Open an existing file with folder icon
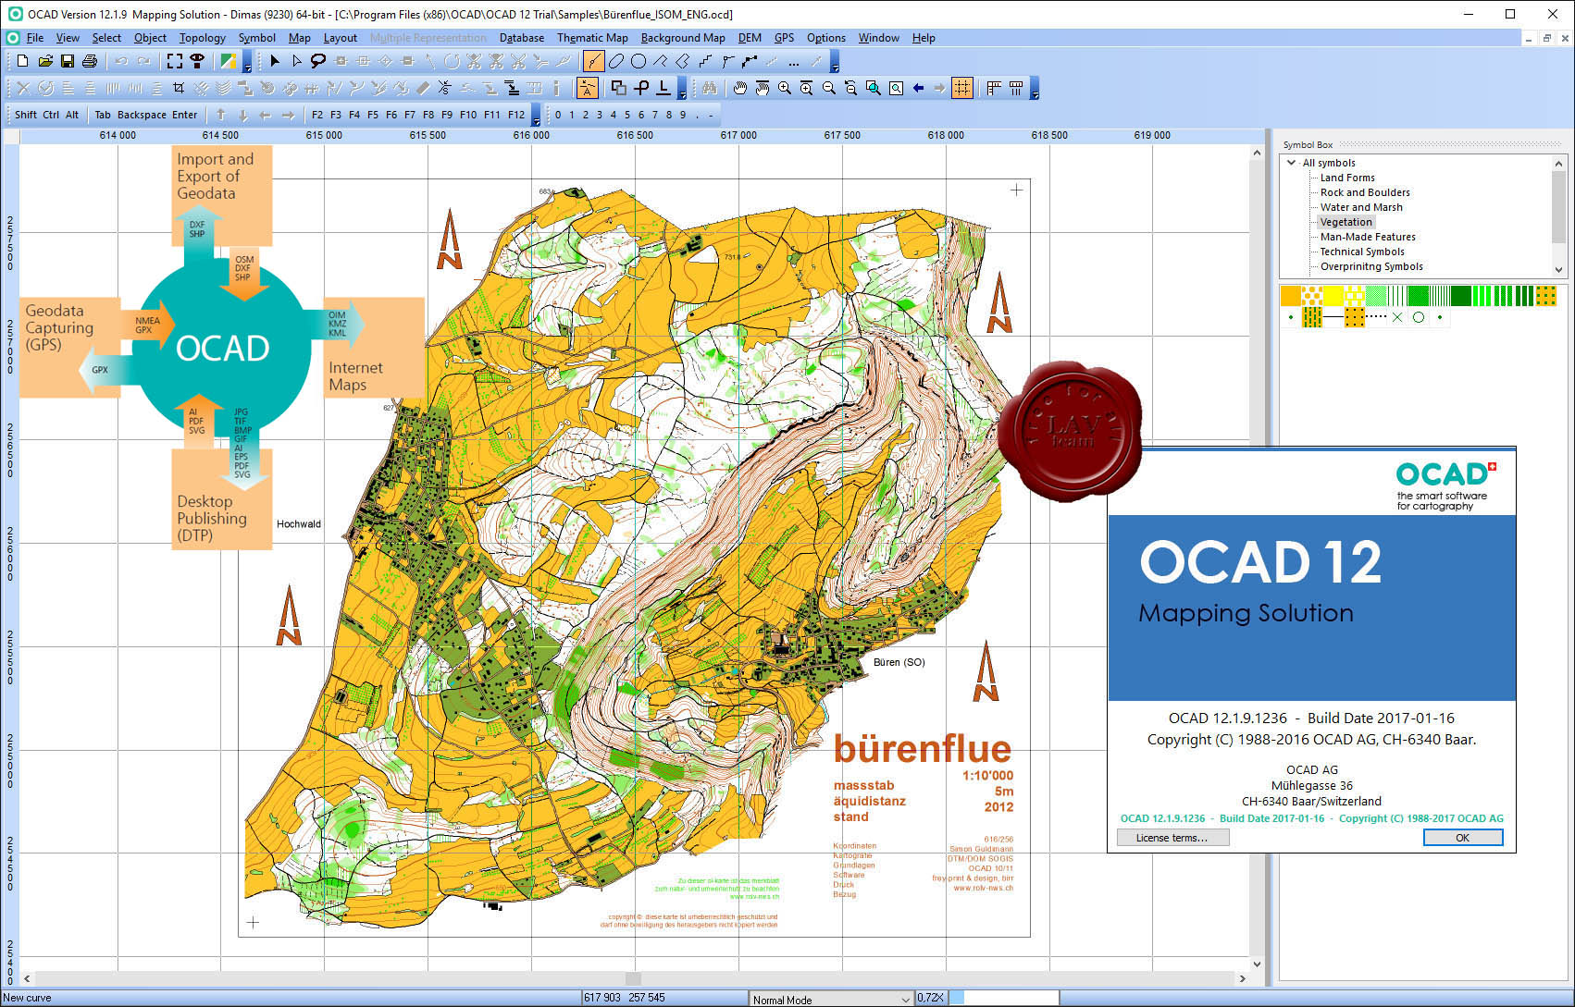1575x1007 pixels. [x=45, y=61]
